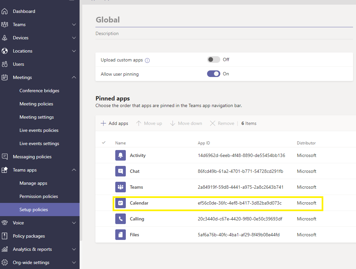Select Activity app ID 14d6962d text
The height and width of the screenshot is (269, 356).
[x=241, y=155]
